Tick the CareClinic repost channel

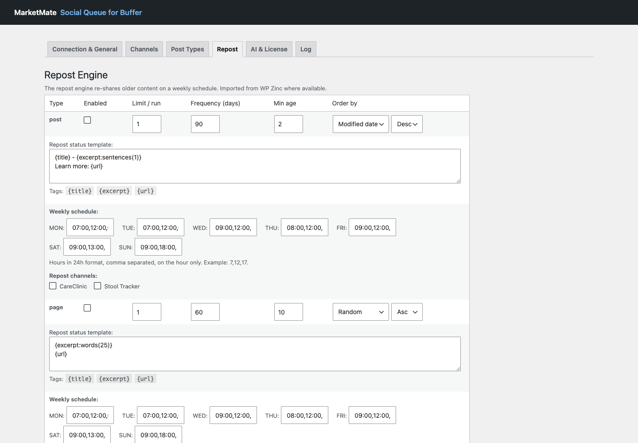tap(53, 286)
